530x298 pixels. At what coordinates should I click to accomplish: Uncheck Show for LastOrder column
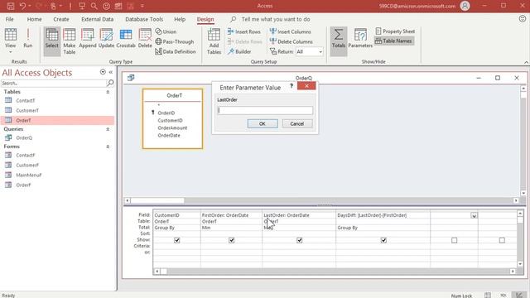coord(300,240)
